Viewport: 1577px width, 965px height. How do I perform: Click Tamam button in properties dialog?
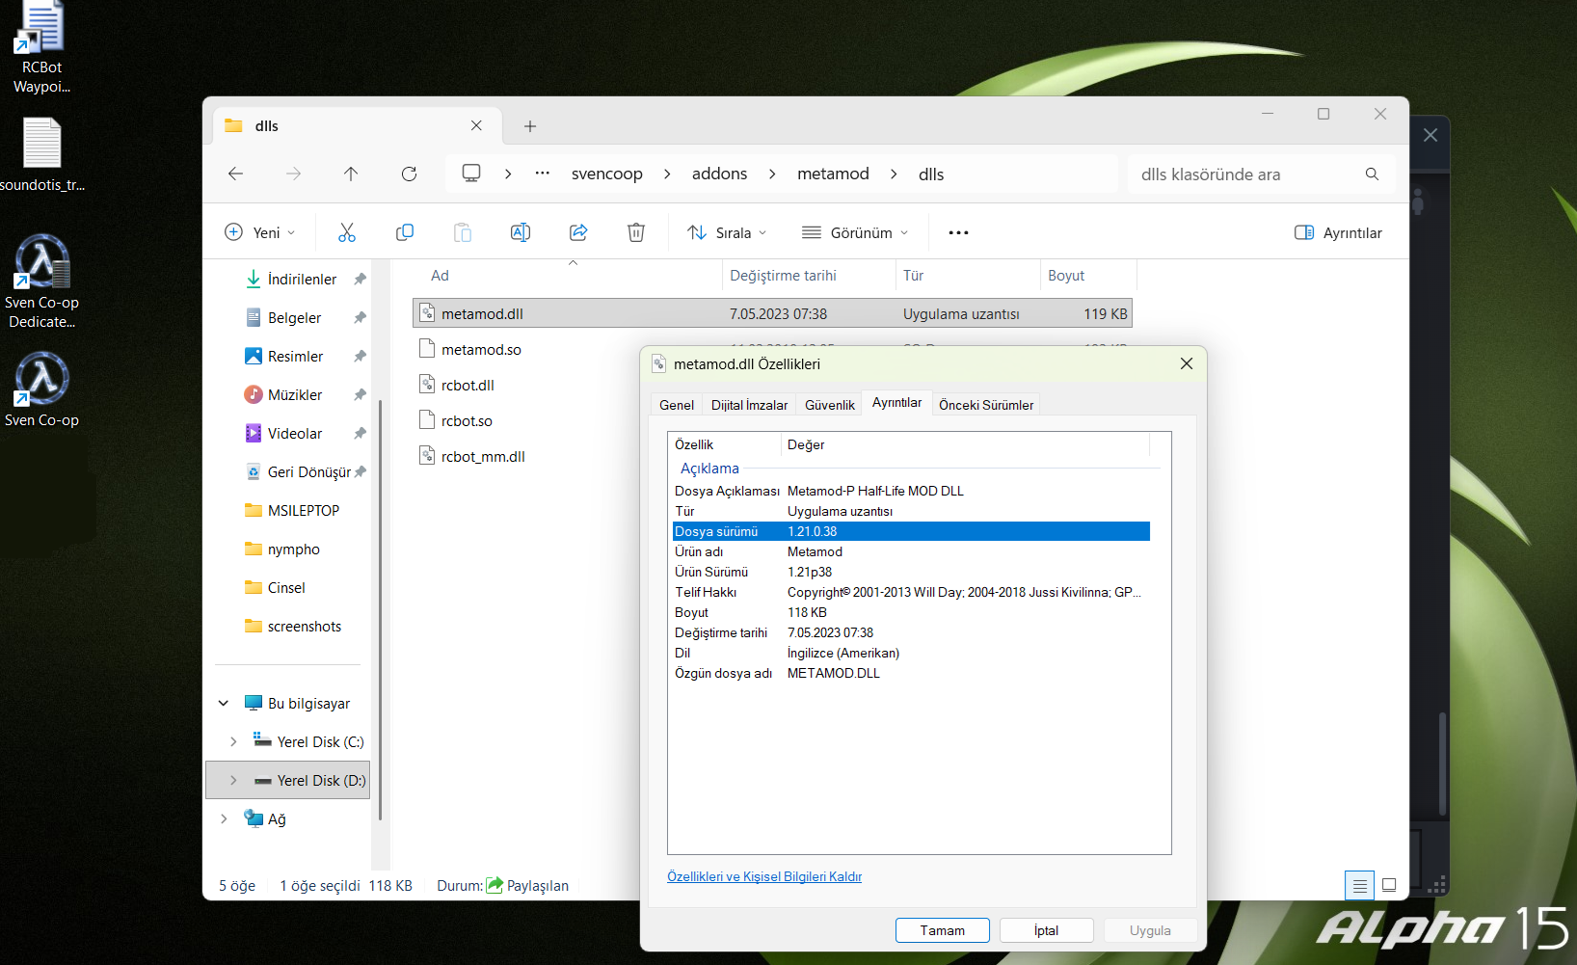(943, 930)
